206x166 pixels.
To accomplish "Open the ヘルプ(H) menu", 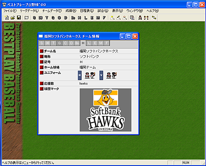I will [x=152, y=11].
